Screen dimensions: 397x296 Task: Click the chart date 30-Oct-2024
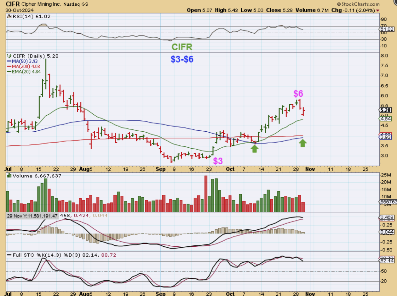pos(19,10)
